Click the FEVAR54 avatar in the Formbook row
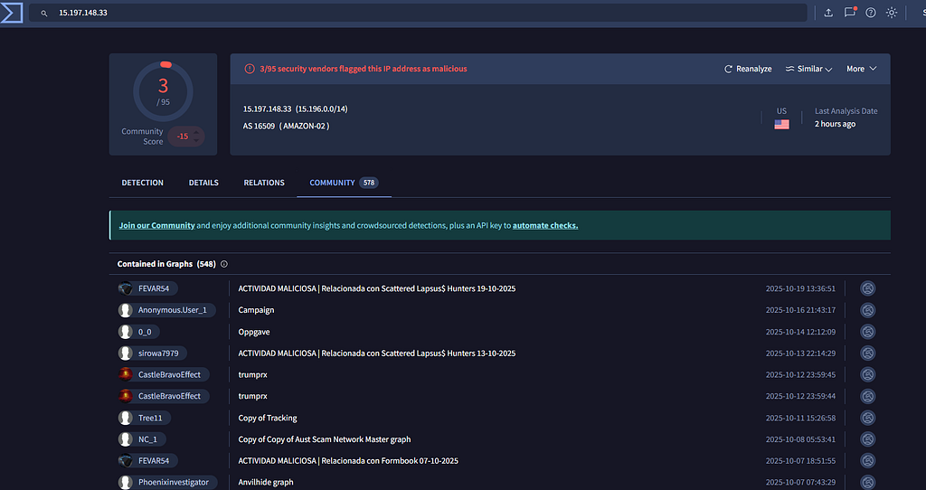The height and width of the screenshot is (490, 926). (x=125, y=460)
